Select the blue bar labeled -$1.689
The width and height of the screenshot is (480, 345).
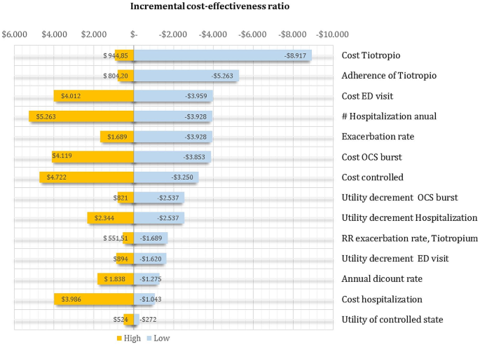[x=151, y=238]
